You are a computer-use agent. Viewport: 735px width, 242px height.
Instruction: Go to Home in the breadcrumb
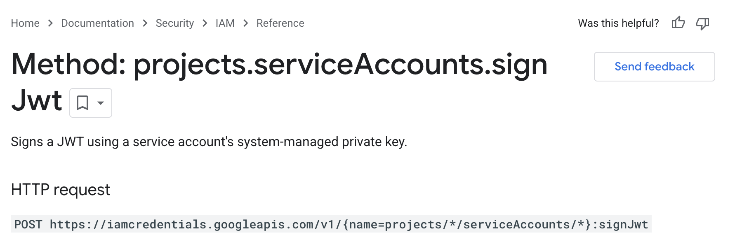point(25,23)
